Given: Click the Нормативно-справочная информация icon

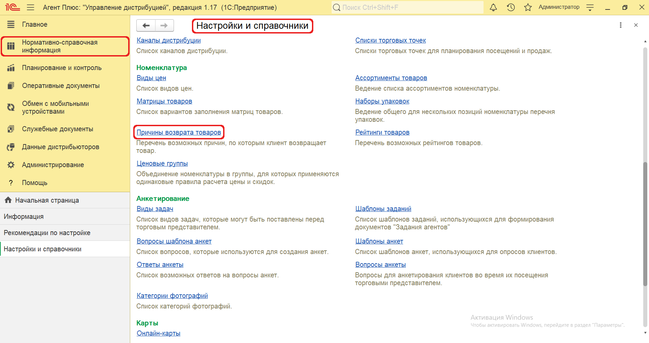Looking at the screenshot, I should [x=11, y=46].
